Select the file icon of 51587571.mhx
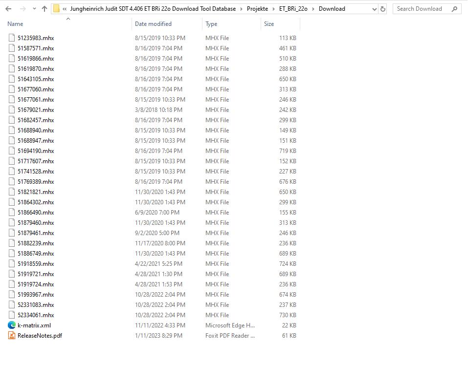Image resolution: width=468 pixels, height=389 pixels. point(12,48)
